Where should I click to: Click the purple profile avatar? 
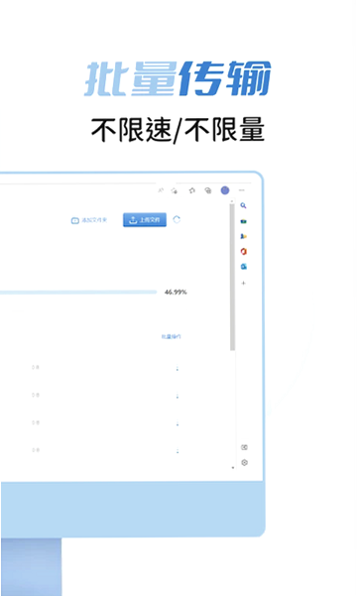point(225,190)
